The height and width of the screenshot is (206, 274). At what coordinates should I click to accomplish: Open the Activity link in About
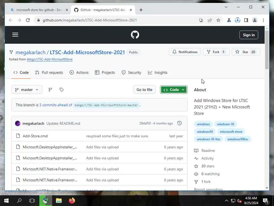click(204, 158)
